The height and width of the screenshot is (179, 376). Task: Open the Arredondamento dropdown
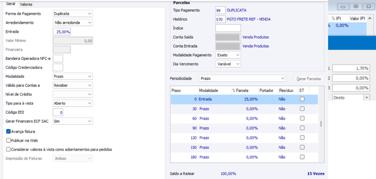73,23
